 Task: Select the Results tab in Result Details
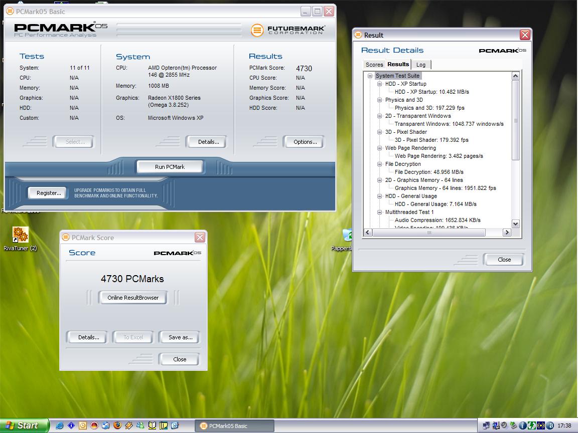click(x=398, y=64)
